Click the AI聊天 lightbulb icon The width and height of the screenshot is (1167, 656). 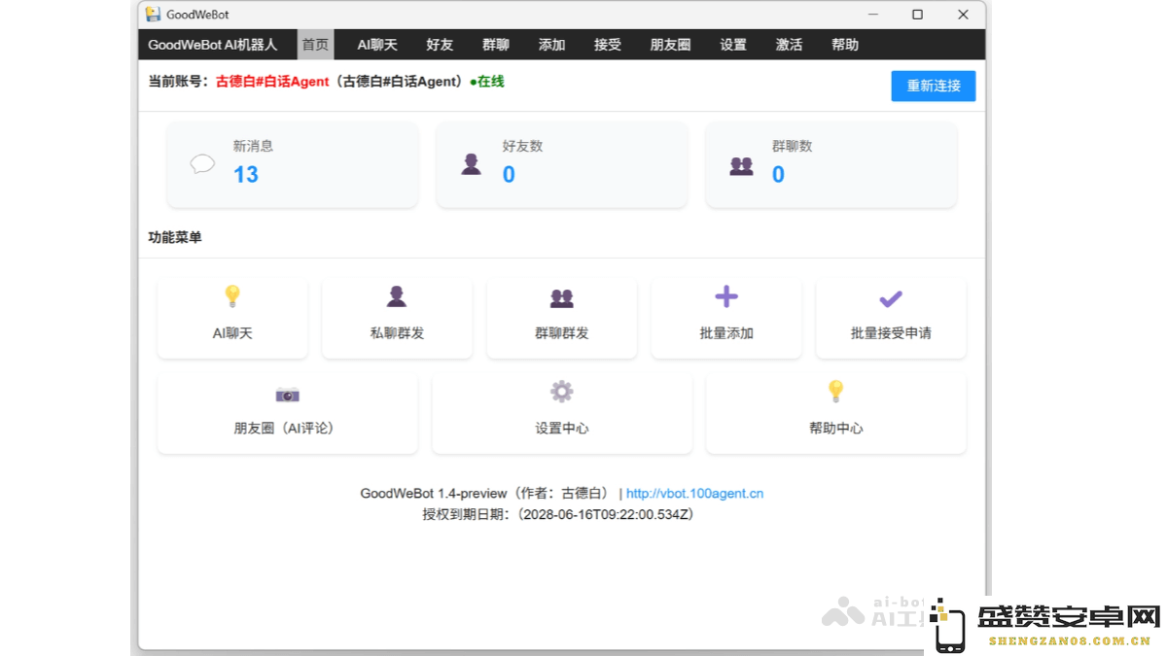231,295
